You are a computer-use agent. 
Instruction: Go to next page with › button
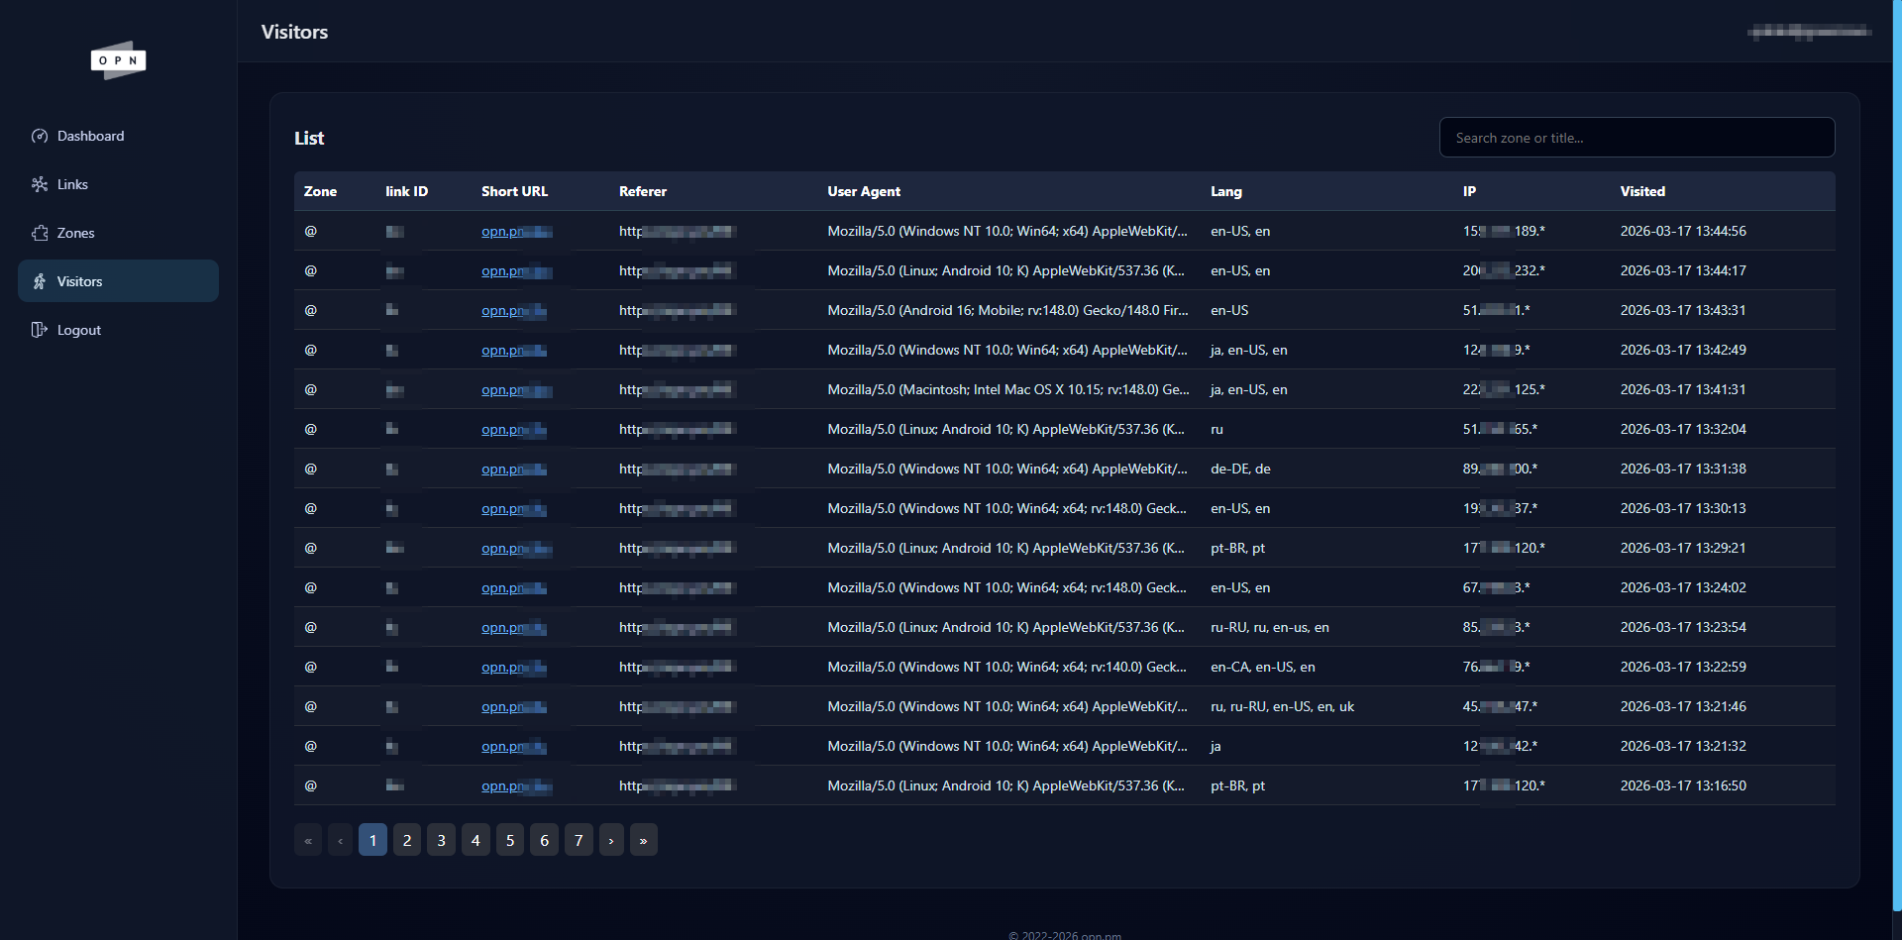[611, 840]
